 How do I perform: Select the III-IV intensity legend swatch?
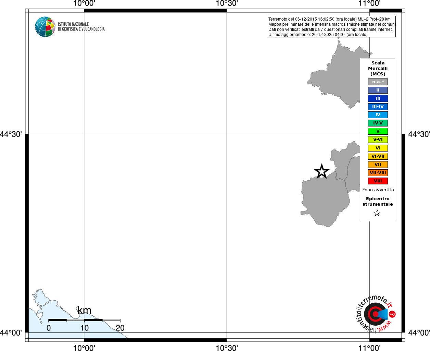(378, 107)
